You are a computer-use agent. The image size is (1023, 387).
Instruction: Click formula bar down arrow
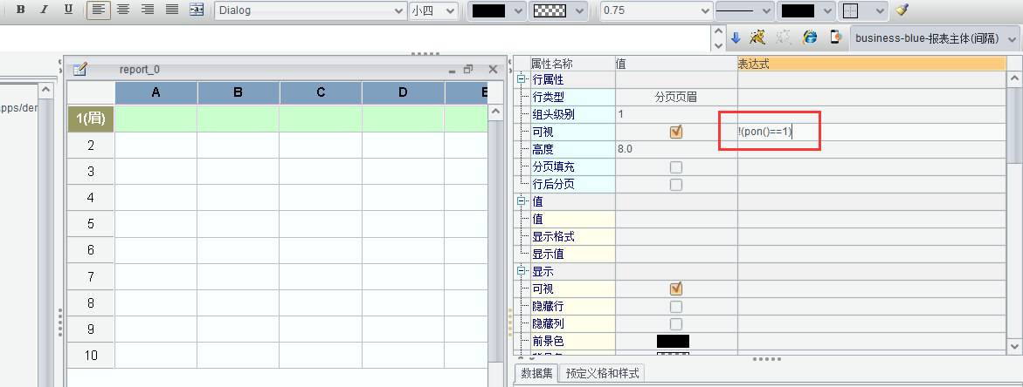[719, 44]
